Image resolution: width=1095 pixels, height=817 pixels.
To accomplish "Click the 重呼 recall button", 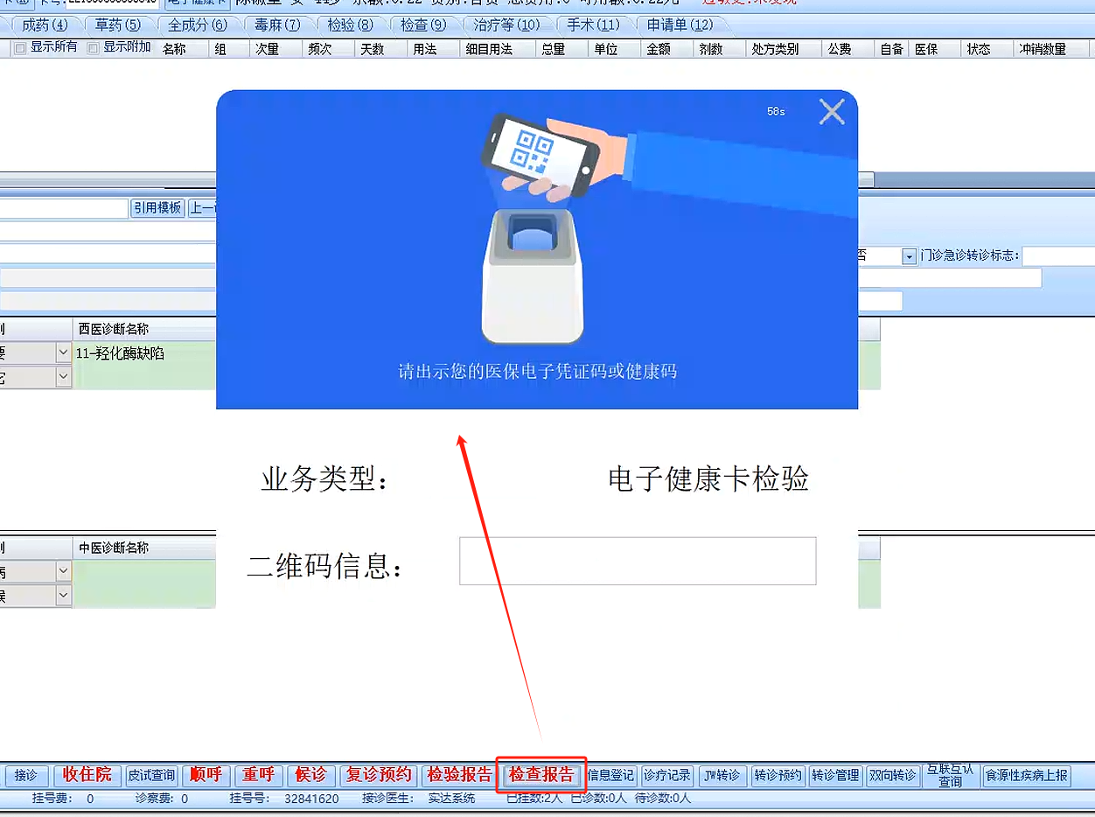I will pos(259,775).
